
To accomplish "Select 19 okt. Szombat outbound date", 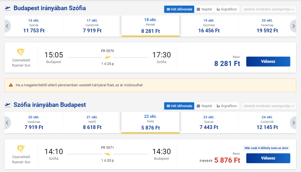I will 209,26.
